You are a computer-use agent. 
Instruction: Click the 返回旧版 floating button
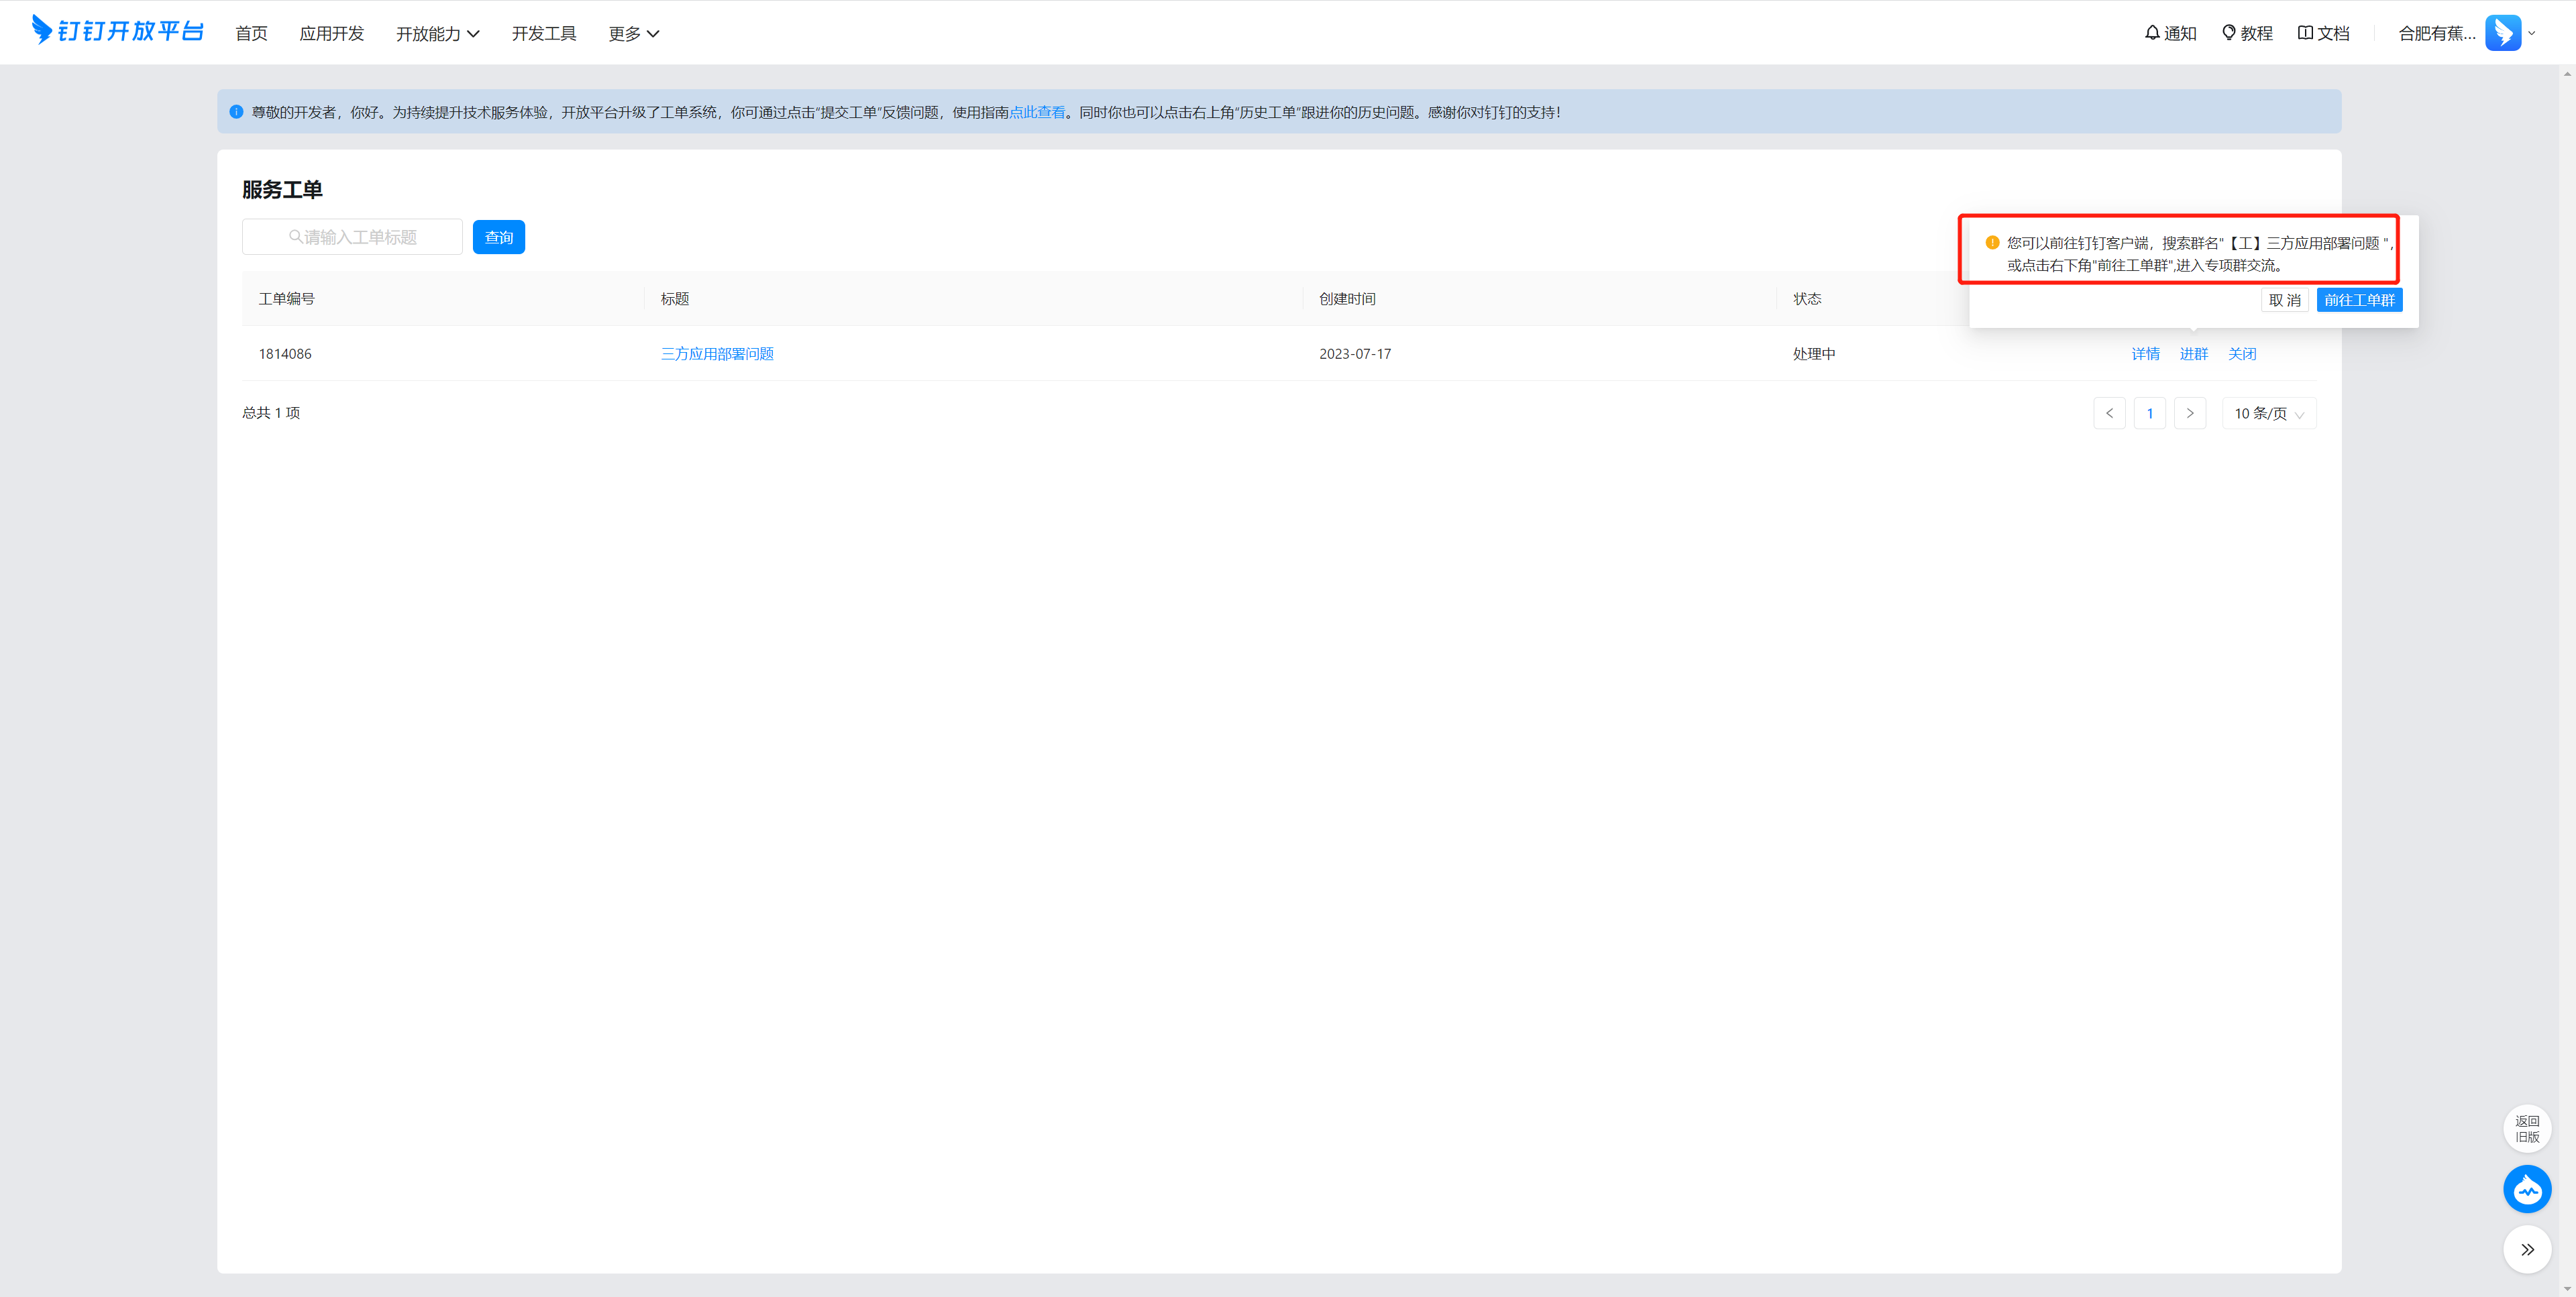pos(2527,1129)
